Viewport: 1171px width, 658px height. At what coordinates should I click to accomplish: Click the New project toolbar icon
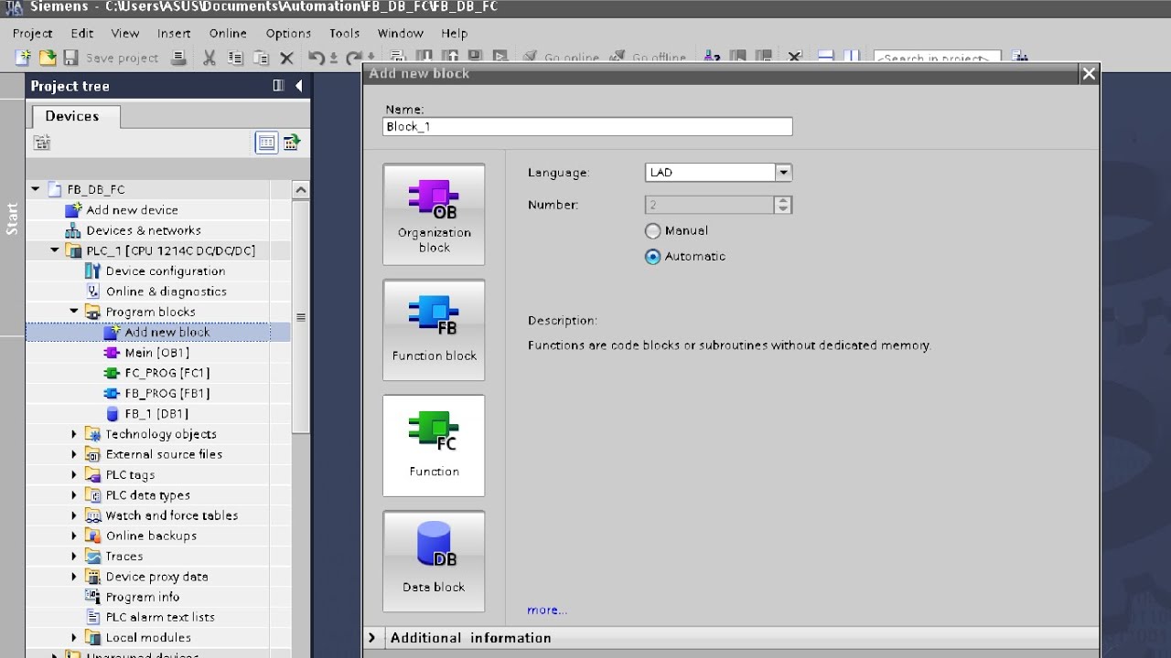(x=23, y=58)
